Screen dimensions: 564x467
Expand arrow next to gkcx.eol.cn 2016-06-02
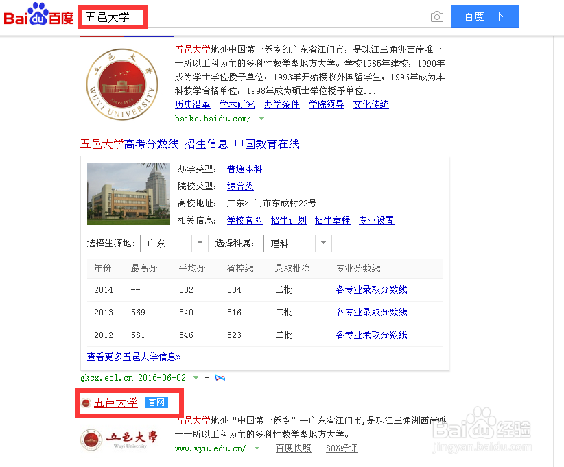pyautogui.click(x=196, y=378)
